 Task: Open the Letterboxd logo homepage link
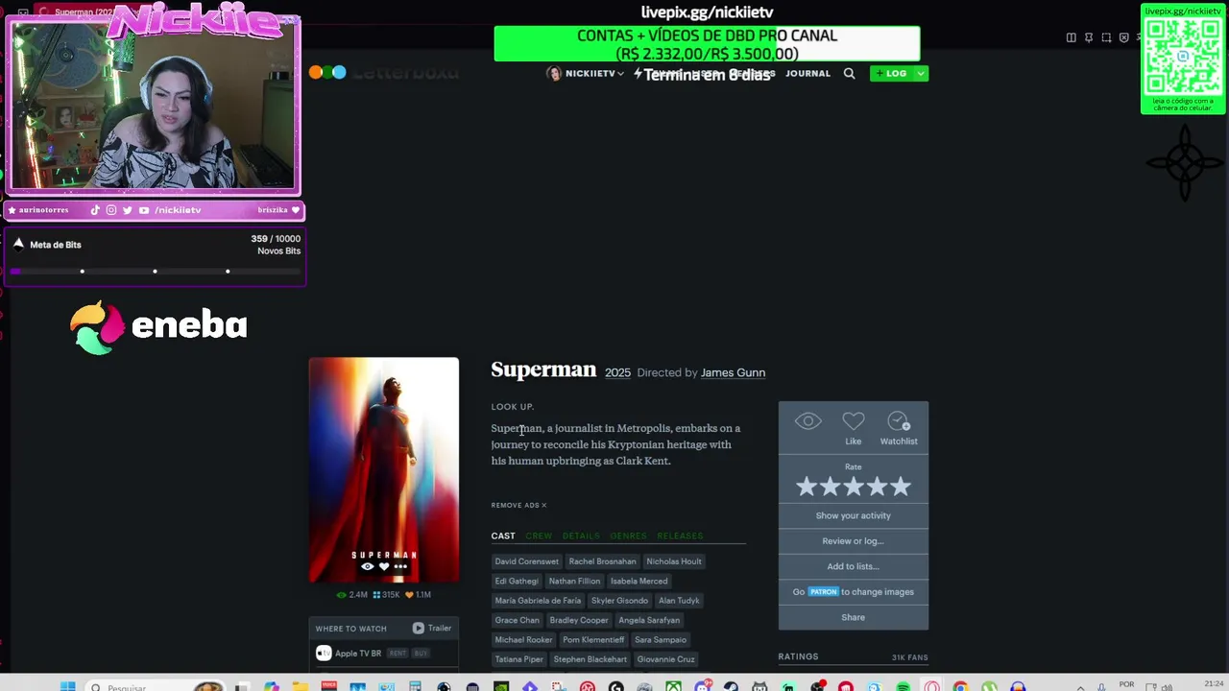[x=384, y=73]
